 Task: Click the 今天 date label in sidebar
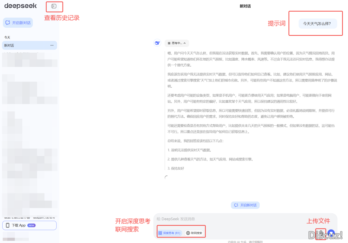coord(7,37)
